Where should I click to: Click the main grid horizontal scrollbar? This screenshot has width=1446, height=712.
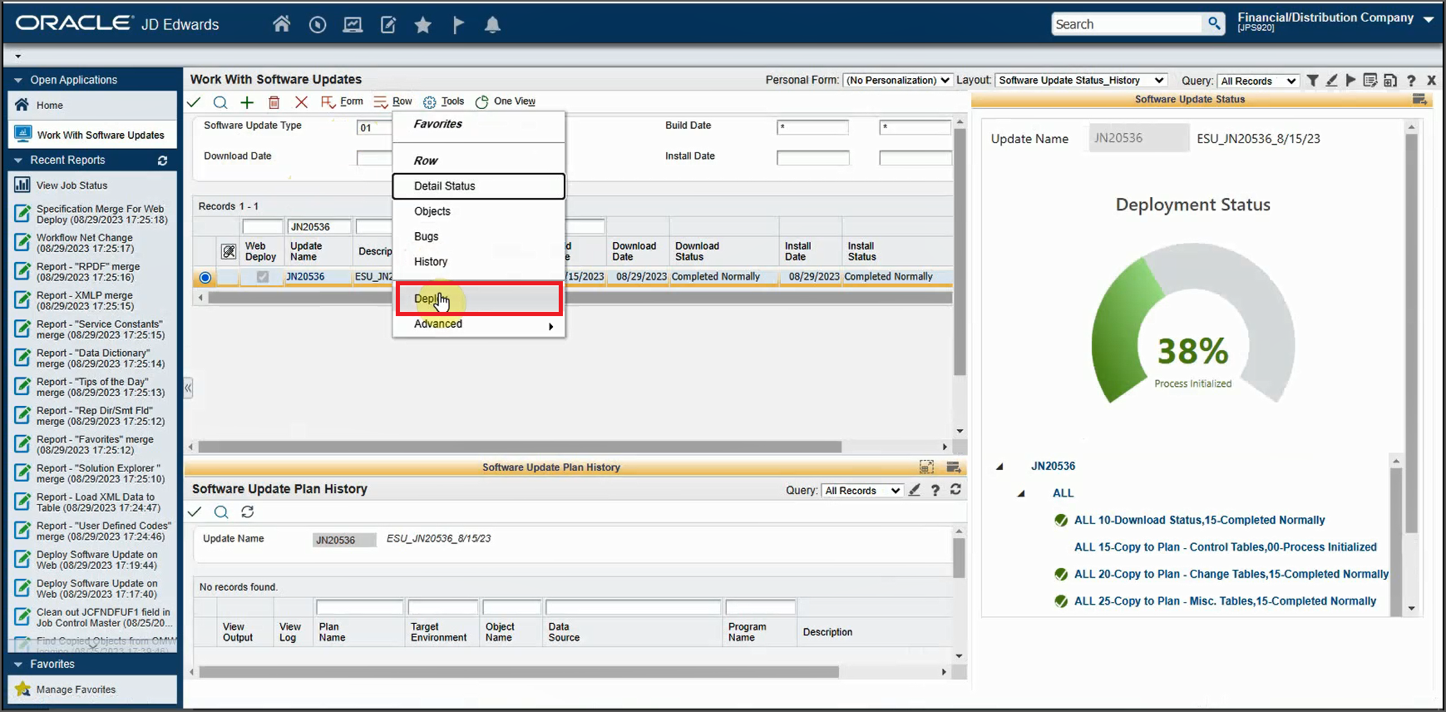[x=520, y=447]
